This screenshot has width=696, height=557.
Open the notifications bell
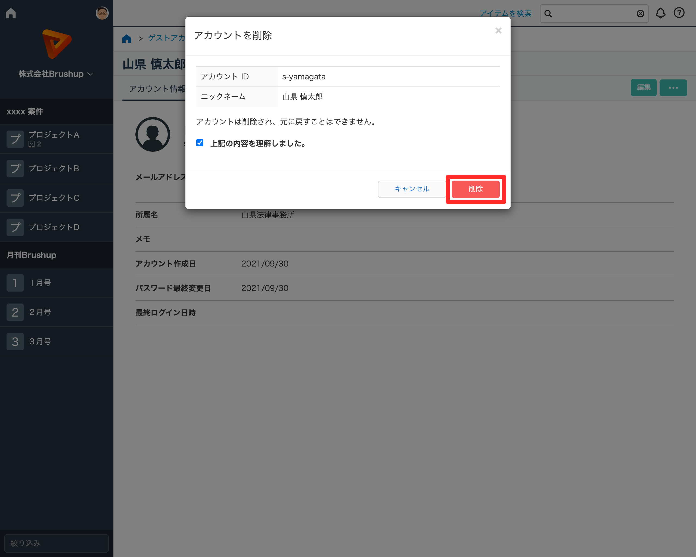click(x=660, y=13)
